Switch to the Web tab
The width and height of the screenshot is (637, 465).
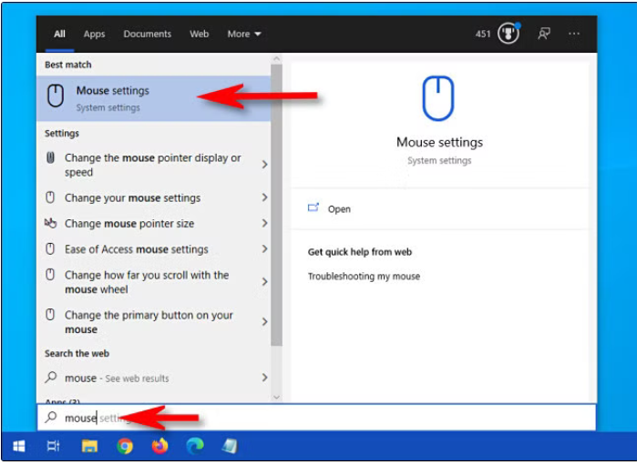click(x=199, y=34)
